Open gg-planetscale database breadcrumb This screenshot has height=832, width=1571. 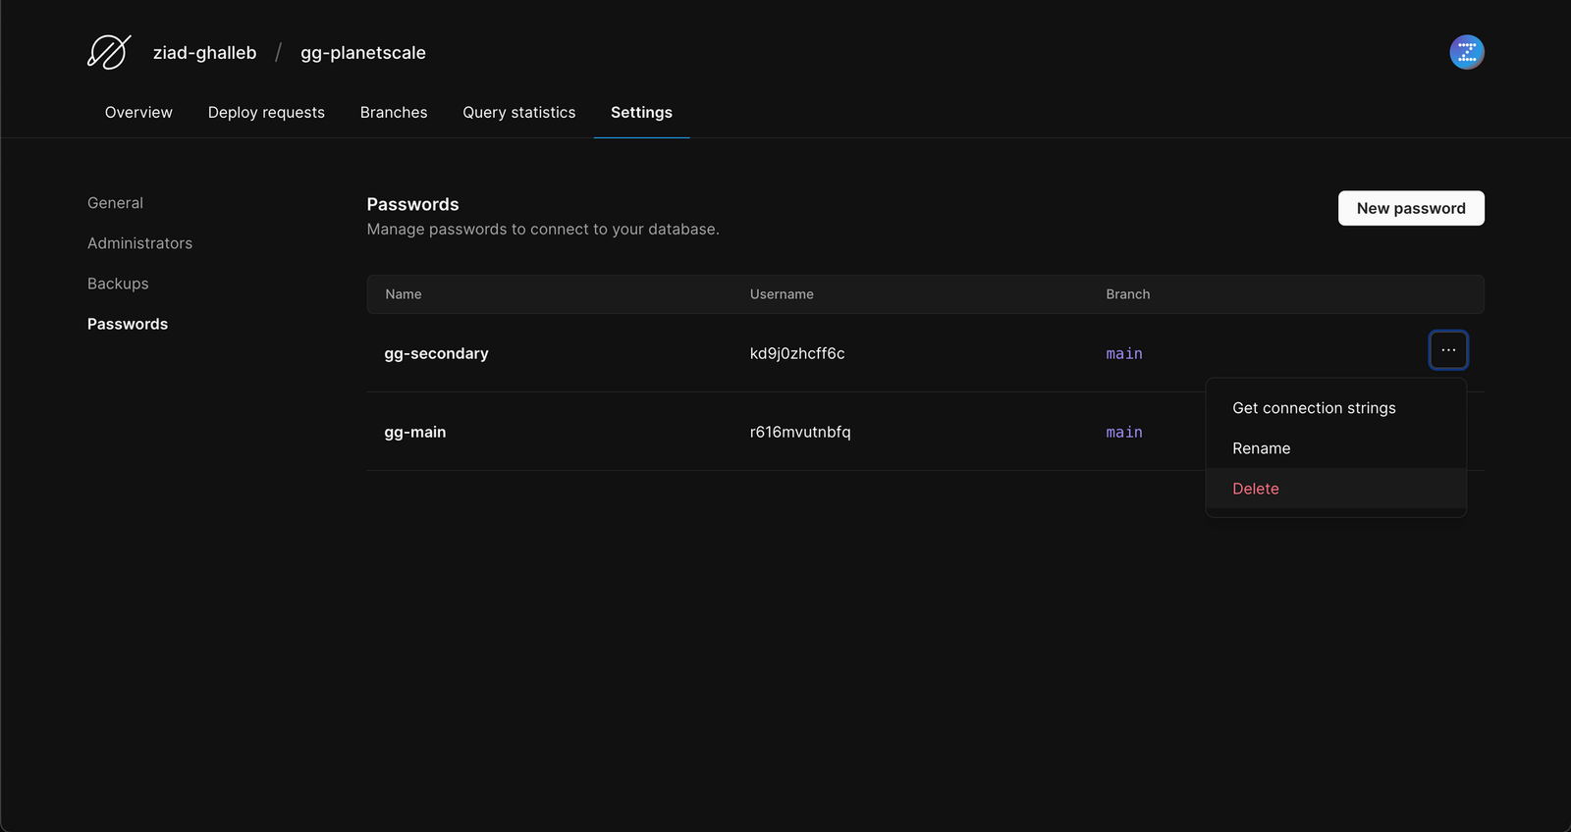point(363,53)
